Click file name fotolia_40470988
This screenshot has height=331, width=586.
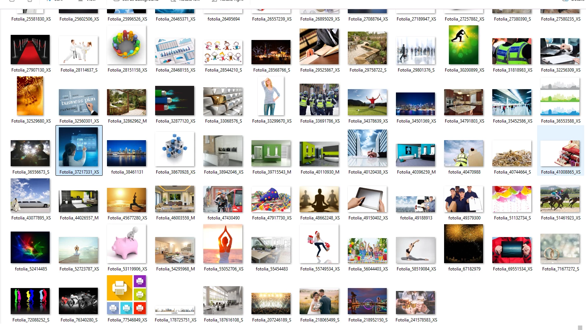pyautogui.click(x=464, y=172)
